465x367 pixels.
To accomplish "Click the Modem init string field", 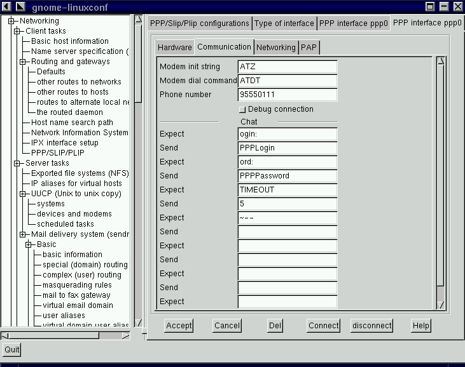I will pyautogui.click(x=287, y=67).
